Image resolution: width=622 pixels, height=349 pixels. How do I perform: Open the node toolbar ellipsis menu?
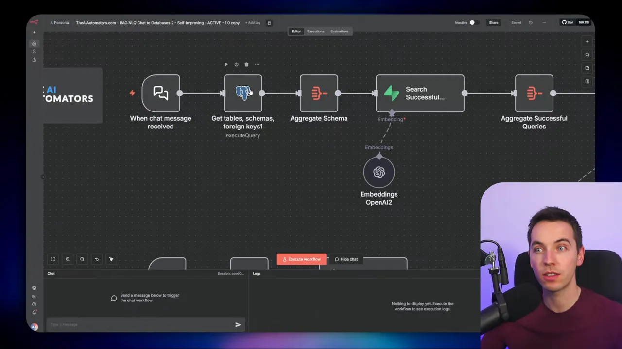(x=257, y=64)
